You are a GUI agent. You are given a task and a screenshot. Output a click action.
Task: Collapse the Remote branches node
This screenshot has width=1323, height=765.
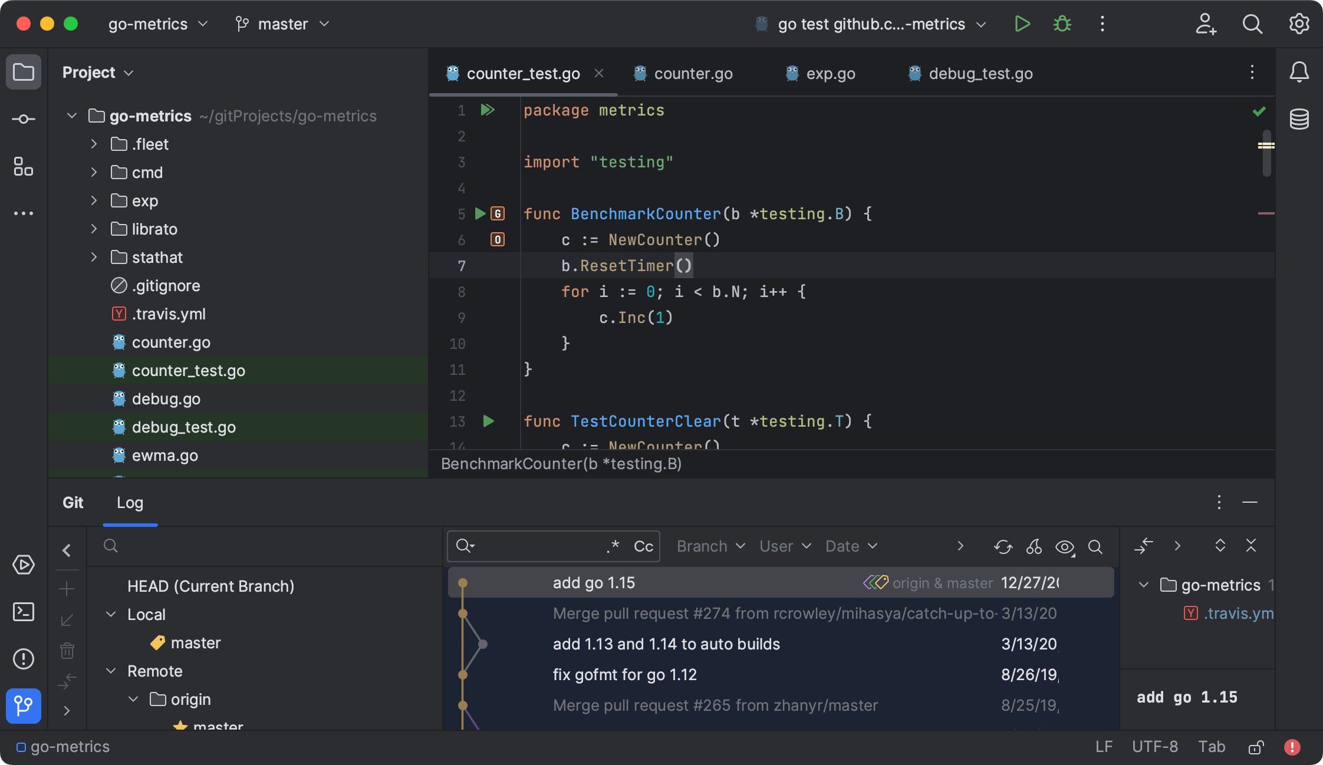click(x=111, y=671)
